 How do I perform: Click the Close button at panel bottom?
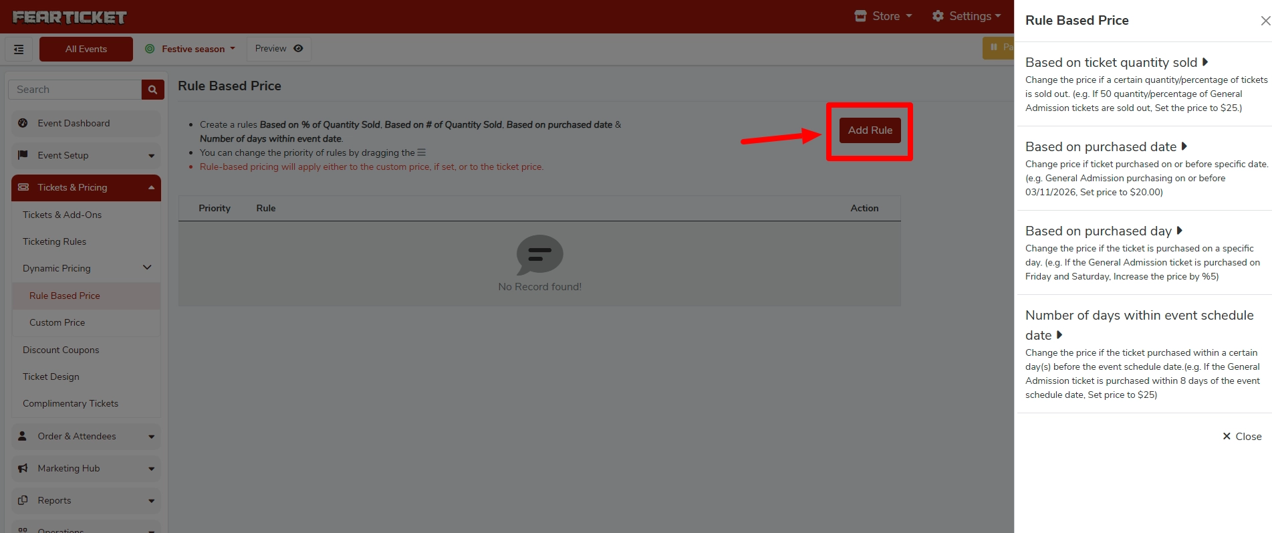1242,436
